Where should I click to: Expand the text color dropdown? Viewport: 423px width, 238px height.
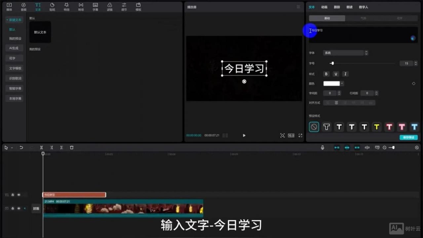click(342, 83)
